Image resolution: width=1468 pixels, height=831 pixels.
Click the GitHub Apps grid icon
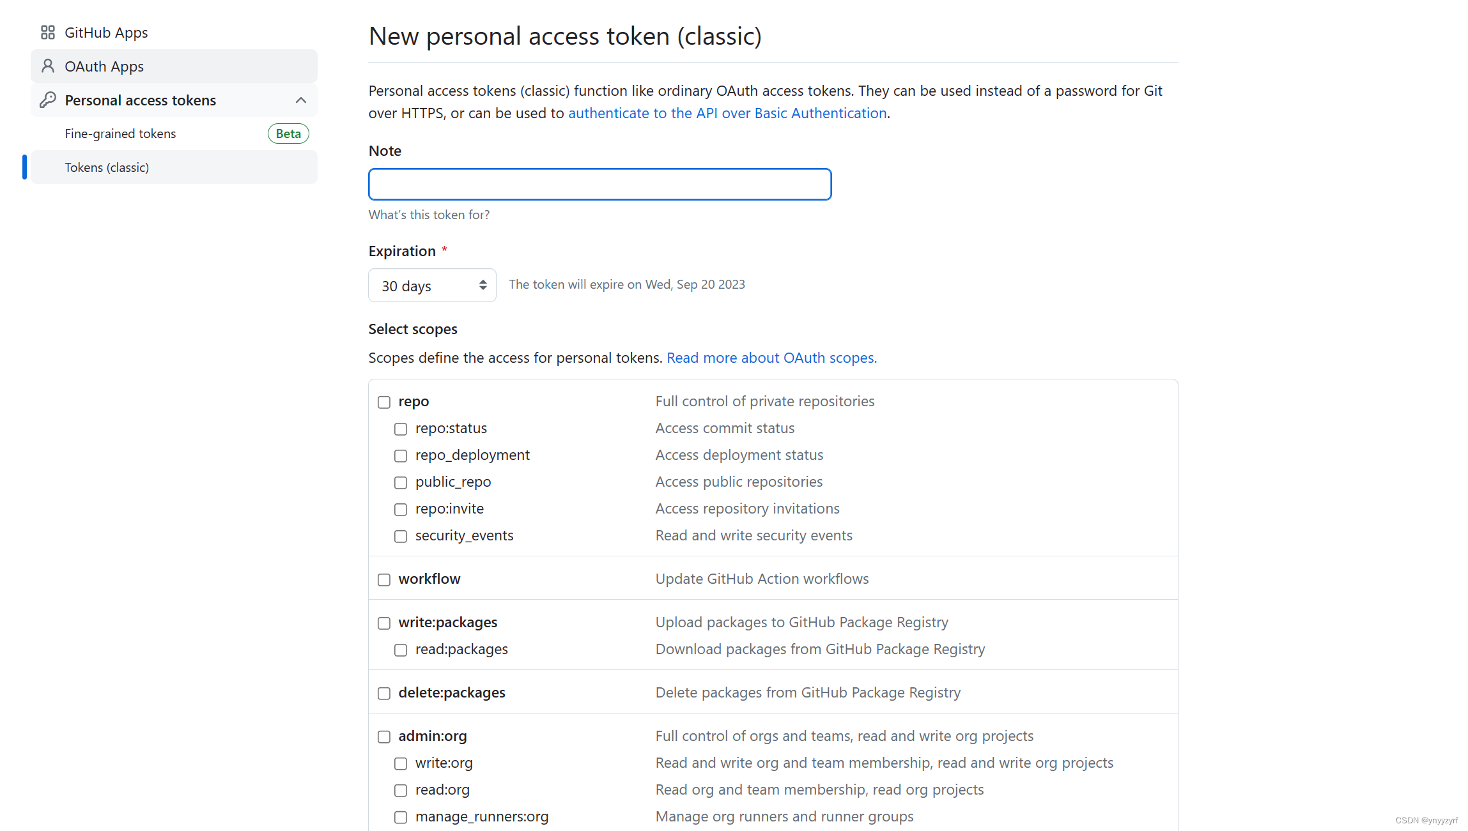[47, 32]
